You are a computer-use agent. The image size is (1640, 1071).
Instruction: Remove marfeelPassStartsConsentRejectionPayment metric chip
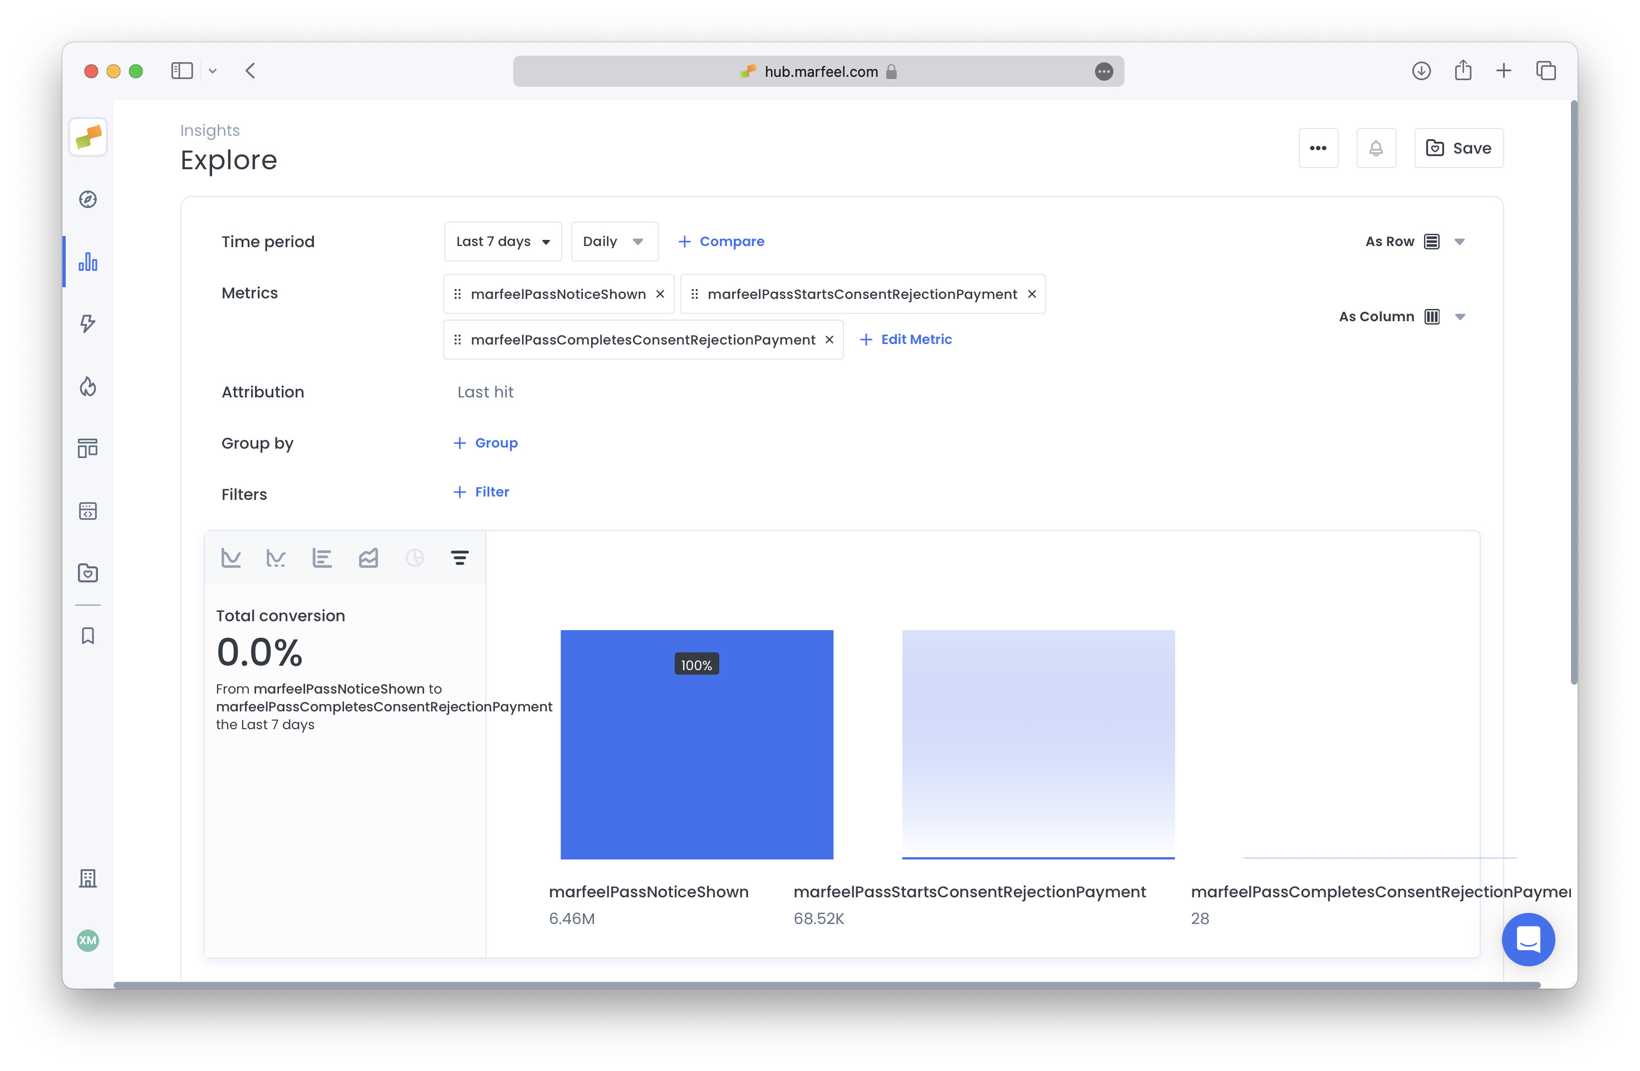pos(1032,294)
